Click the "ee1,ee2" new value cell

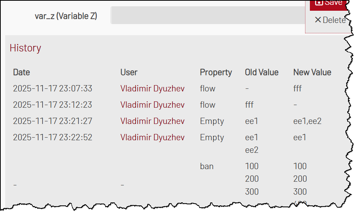(307, 121)
